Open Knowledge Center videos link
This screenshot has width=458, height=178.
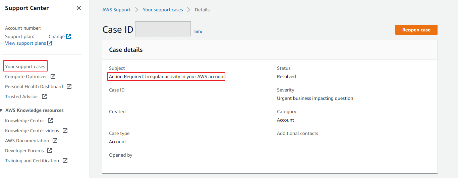[32, 131]
